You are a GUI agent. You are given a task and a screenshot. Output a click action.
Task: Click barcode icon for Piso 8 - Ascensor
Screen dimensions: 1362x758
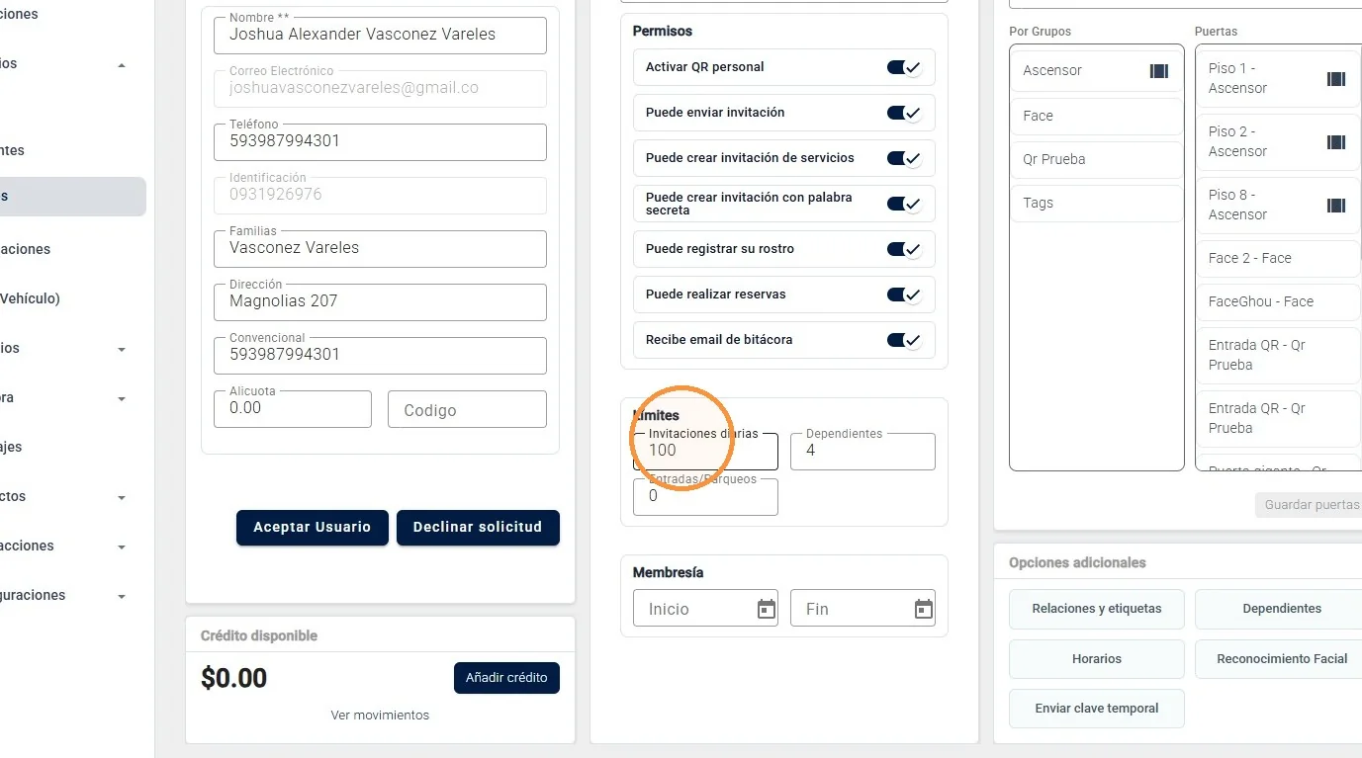(1336, 206)
